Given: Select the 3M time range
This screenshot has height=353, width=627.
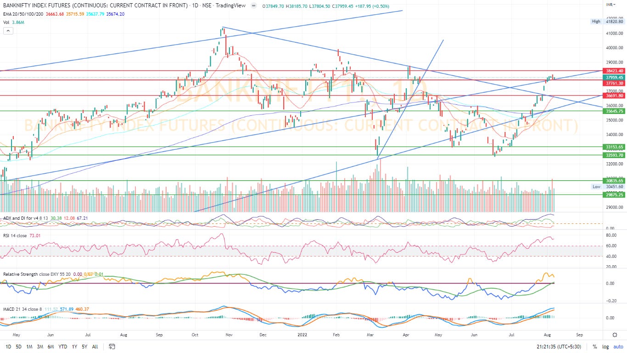Looking at the screenshot, I should coord(40,347).
